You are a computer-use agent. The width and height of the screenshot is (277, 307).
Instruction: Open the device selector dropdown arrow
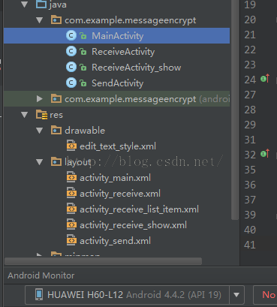pyautogui.click(x=236, y=295)
